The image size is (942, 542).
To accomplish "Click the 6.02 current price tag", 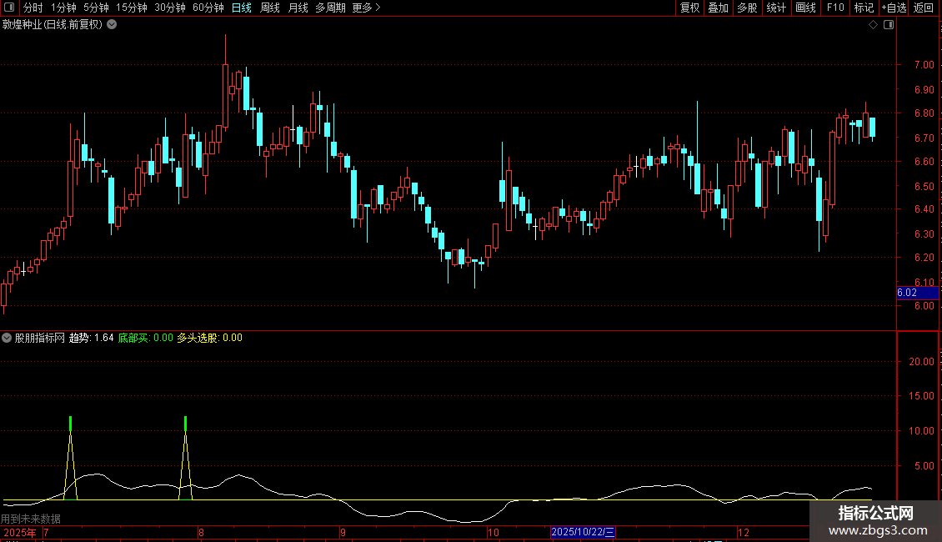I will 917,293.
